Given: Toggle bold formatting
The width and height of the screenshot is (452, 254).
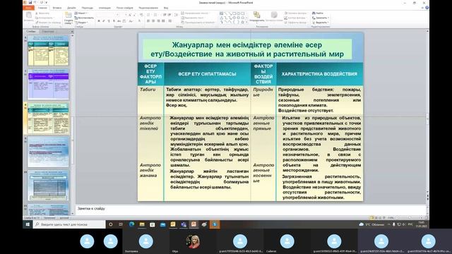Looking at the screenshot, I should pyautogui.click(x=99, y=21).
